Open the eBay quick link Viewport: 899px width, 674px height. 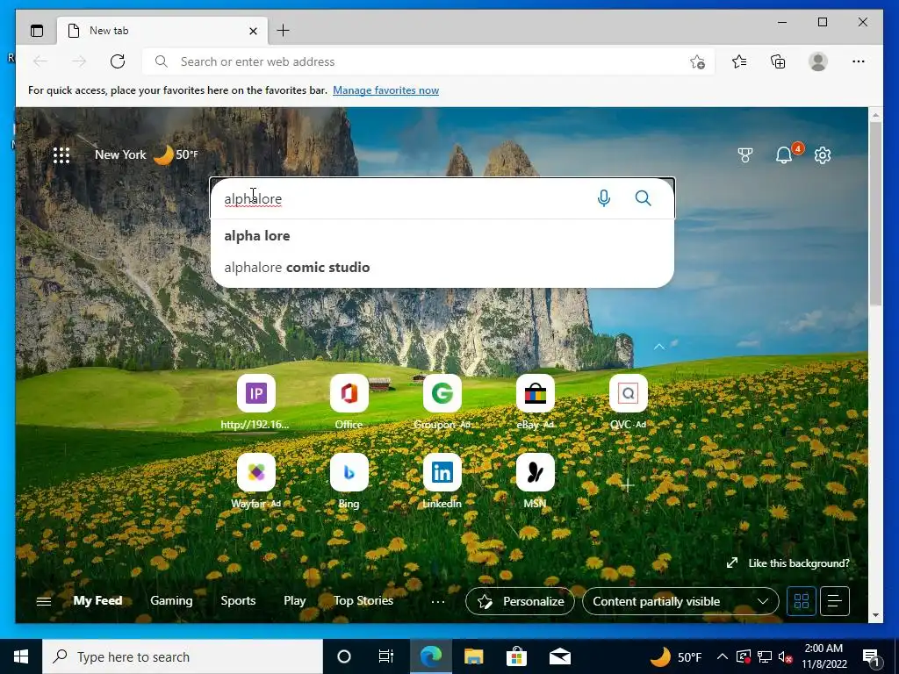point(535,402)
